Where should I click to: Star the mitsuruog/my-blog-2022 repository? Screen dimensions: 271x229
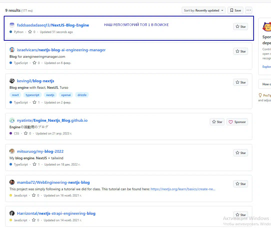coord(240,153)
